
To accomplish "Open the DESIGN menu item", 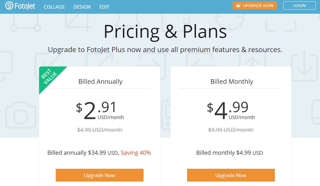I will pos(82,7).
